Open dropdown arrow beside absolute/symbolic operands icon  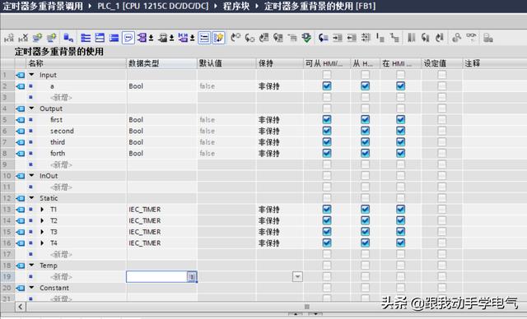click(152, 38)
